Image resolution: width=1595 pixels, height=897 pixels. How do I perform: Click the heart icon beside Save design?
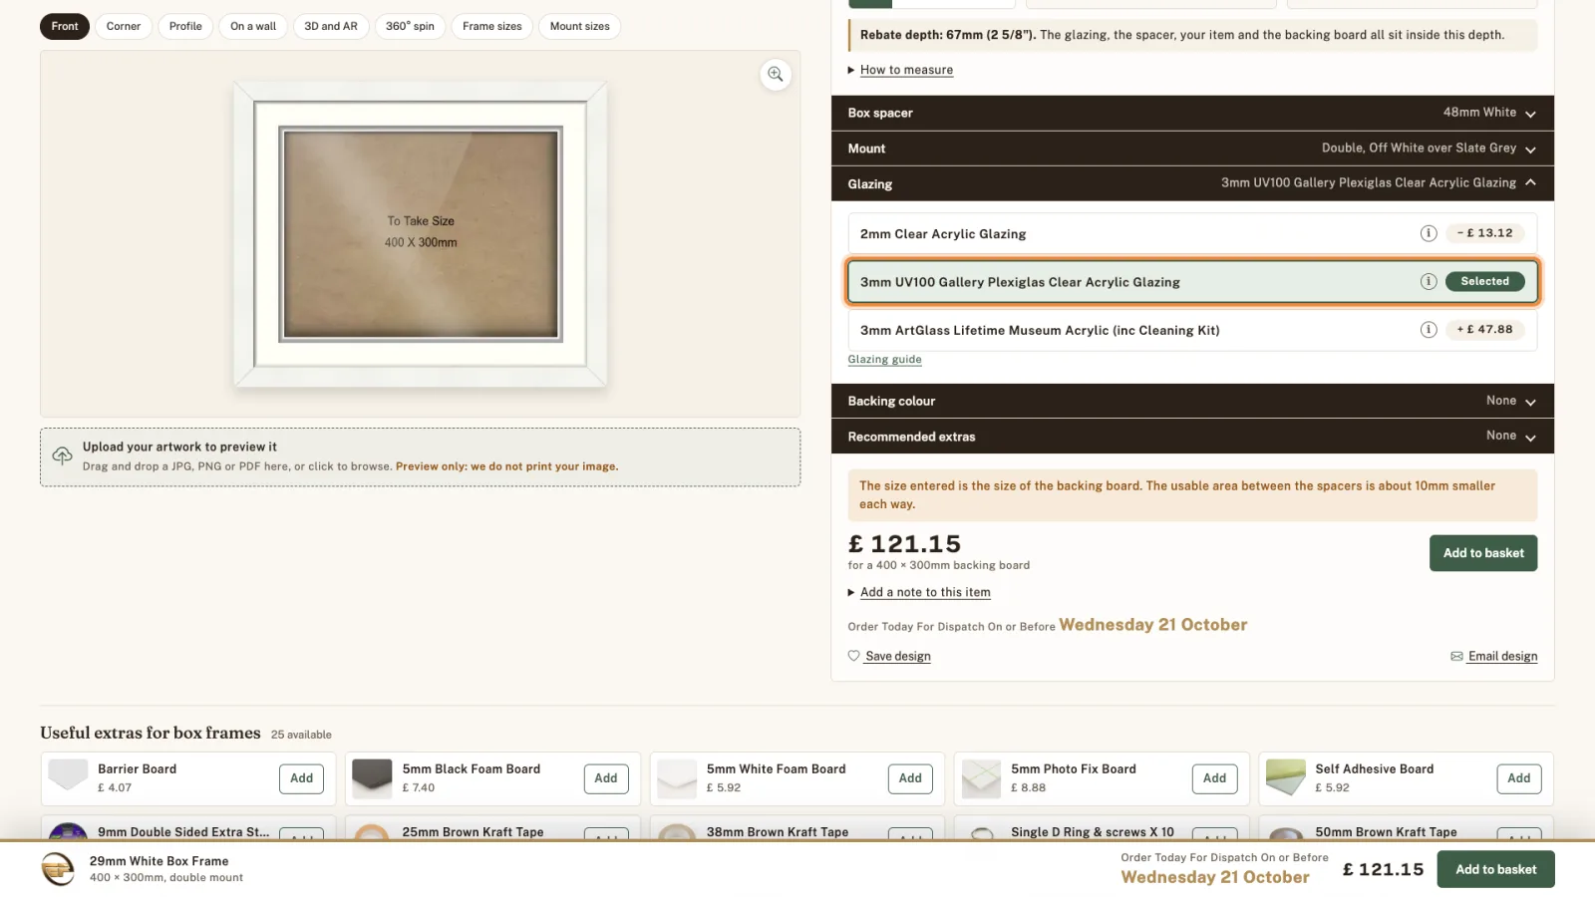(854, 656)
